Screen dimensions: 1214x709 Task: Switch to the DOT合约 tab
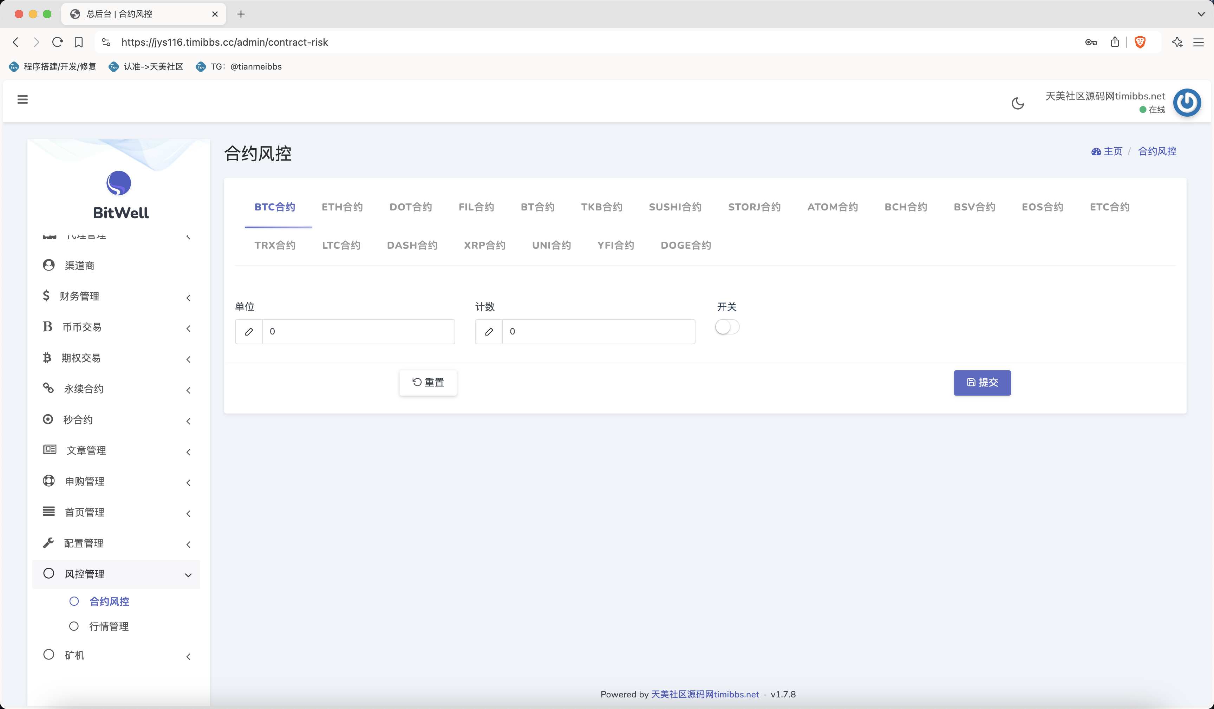(410, 207)
